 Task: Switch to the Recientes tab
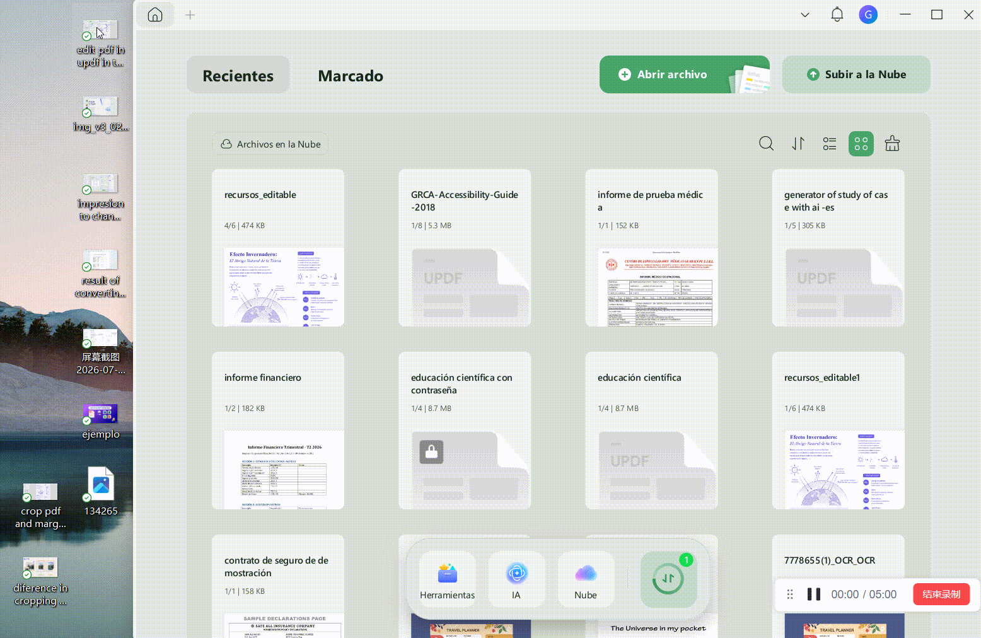tap(238, 75)
